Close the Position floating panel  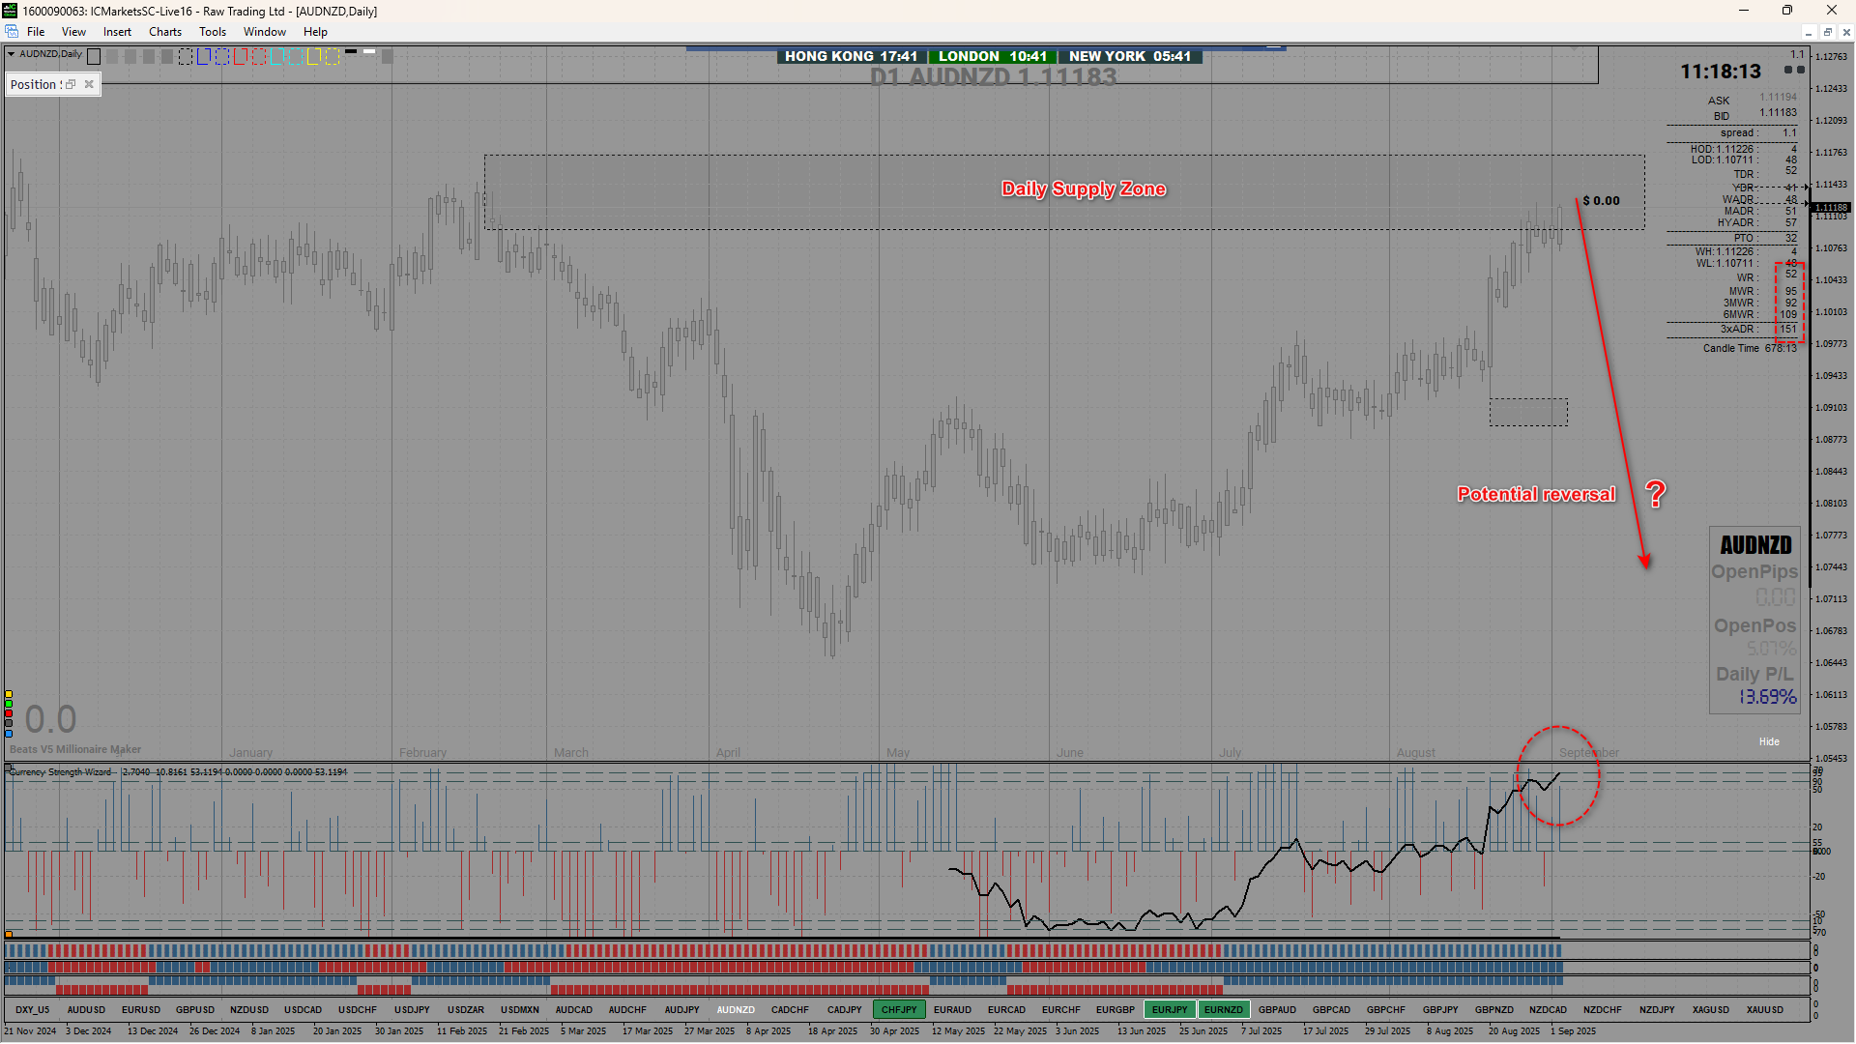[89, 84]
